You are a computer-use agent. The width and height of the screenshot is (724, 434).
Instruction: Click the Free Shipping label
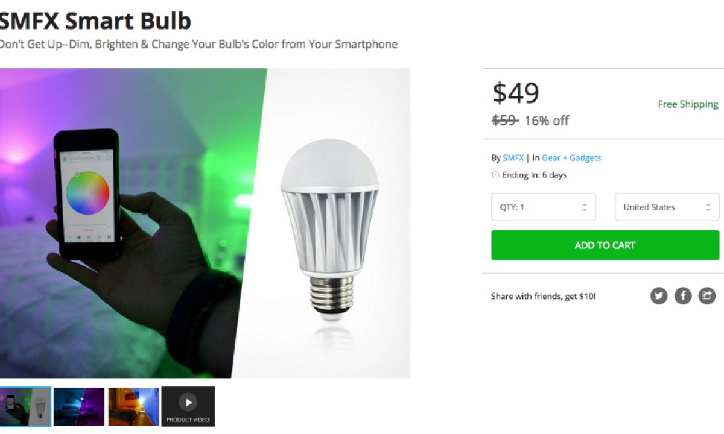688,104
